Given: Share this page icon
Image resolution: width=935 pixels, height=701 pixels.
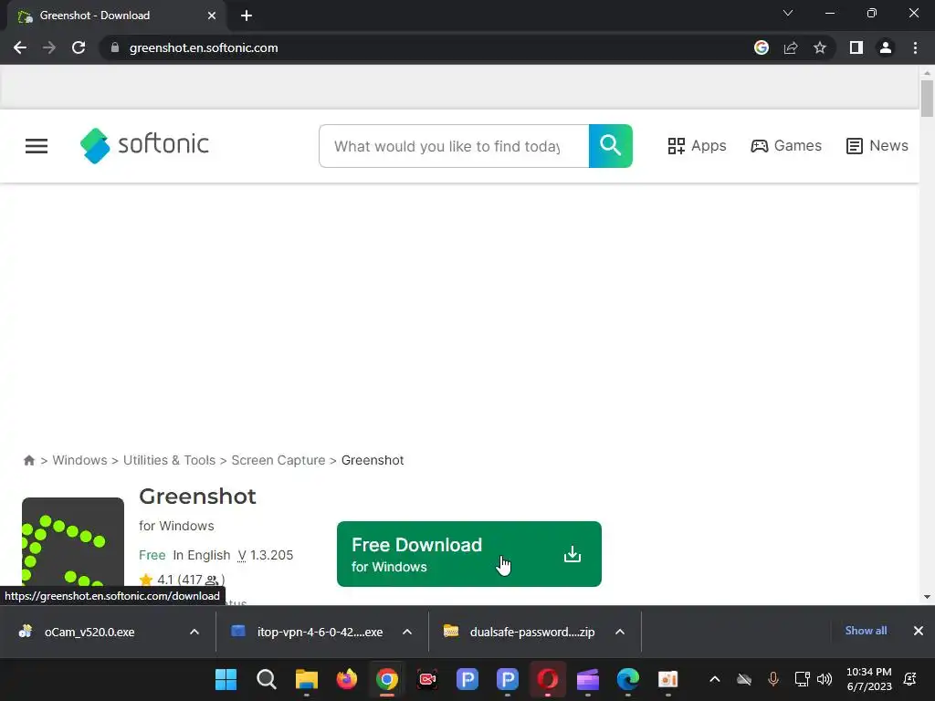Looking at the screenshot, I should pyautogui.click(x=791, y=47).
